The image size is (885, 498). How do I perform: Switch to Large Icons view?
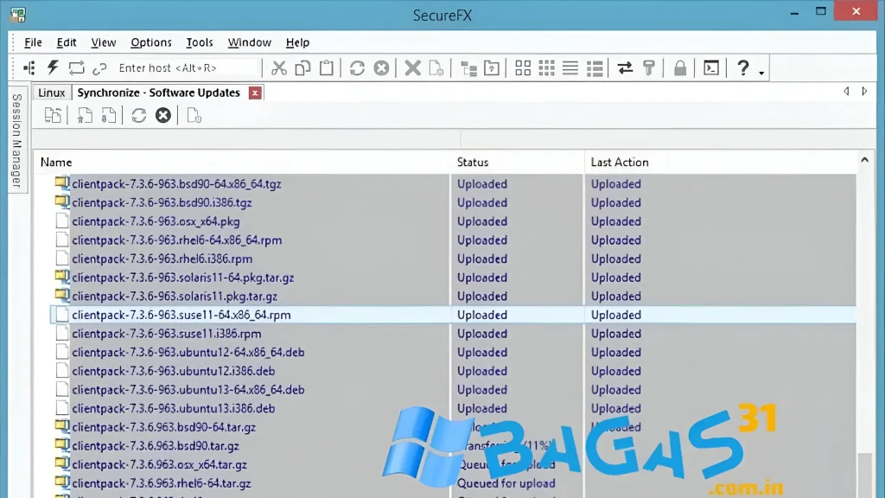pos(523,68)
